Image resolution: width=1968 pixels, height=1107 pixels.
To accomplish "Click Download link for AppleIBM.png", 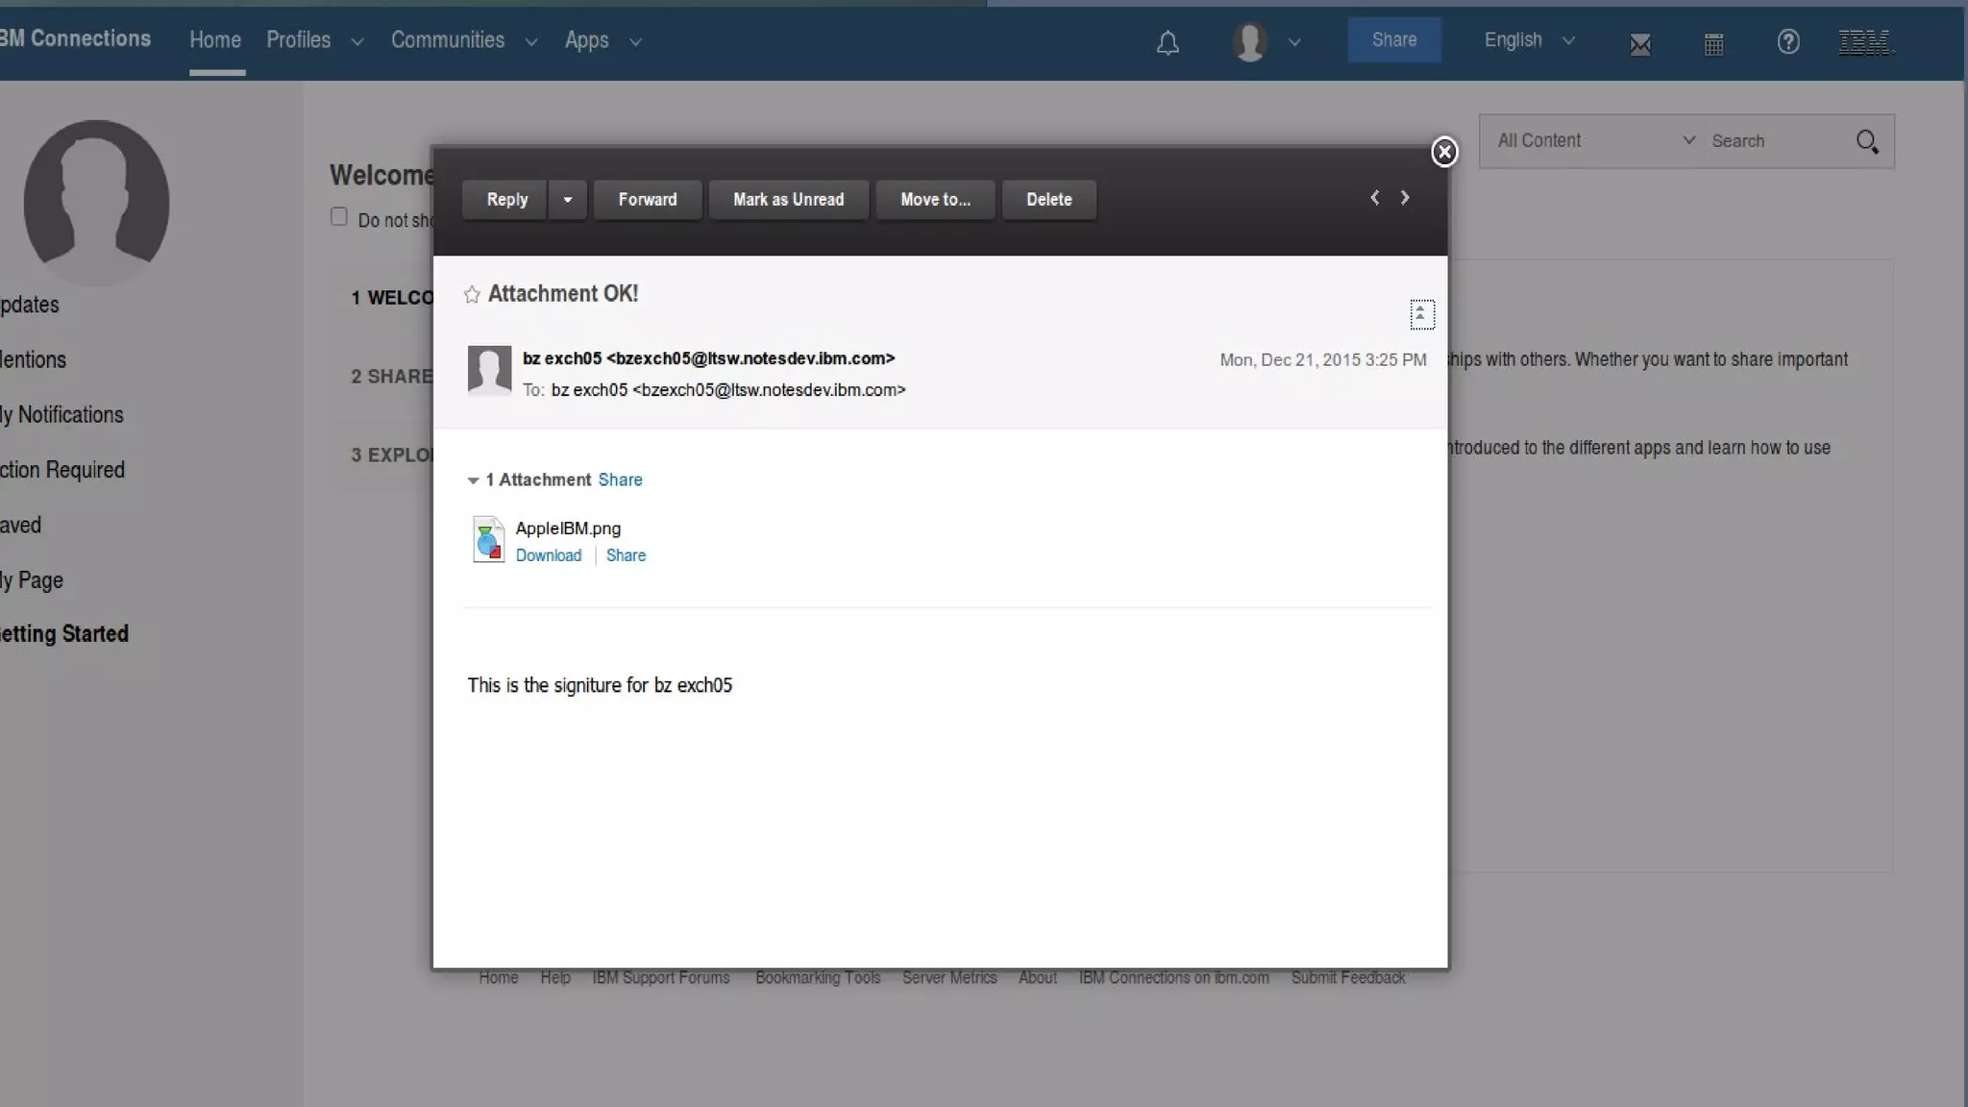I will coord(549,555).
